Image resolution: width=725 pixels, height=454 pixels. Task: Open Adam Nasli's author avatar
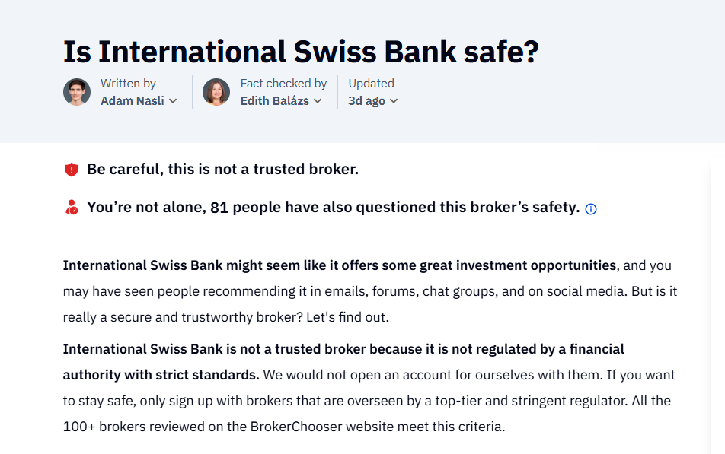tap(77, 92)
